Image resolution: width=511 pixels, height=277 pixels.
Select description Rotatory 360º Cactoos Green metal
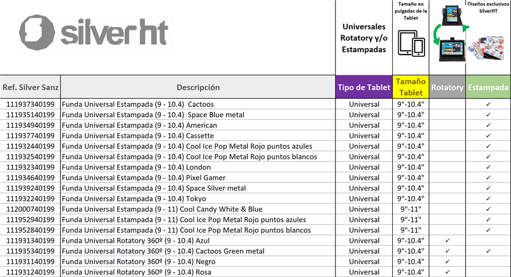click(x=163, y=251)
